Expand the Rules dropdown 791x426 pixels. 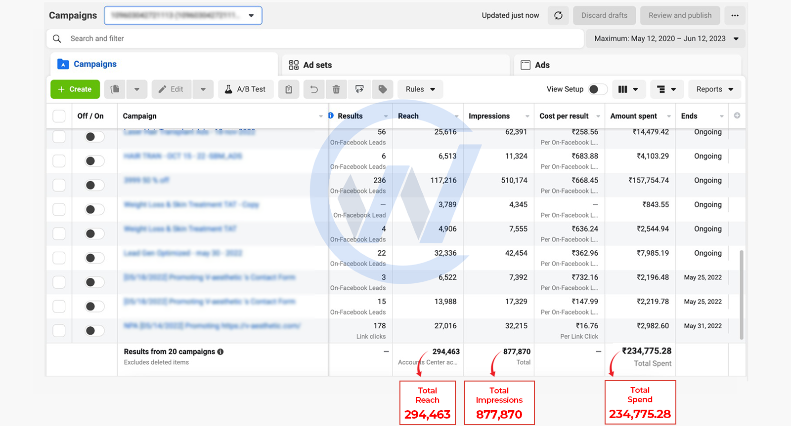[x=420, y=89]
